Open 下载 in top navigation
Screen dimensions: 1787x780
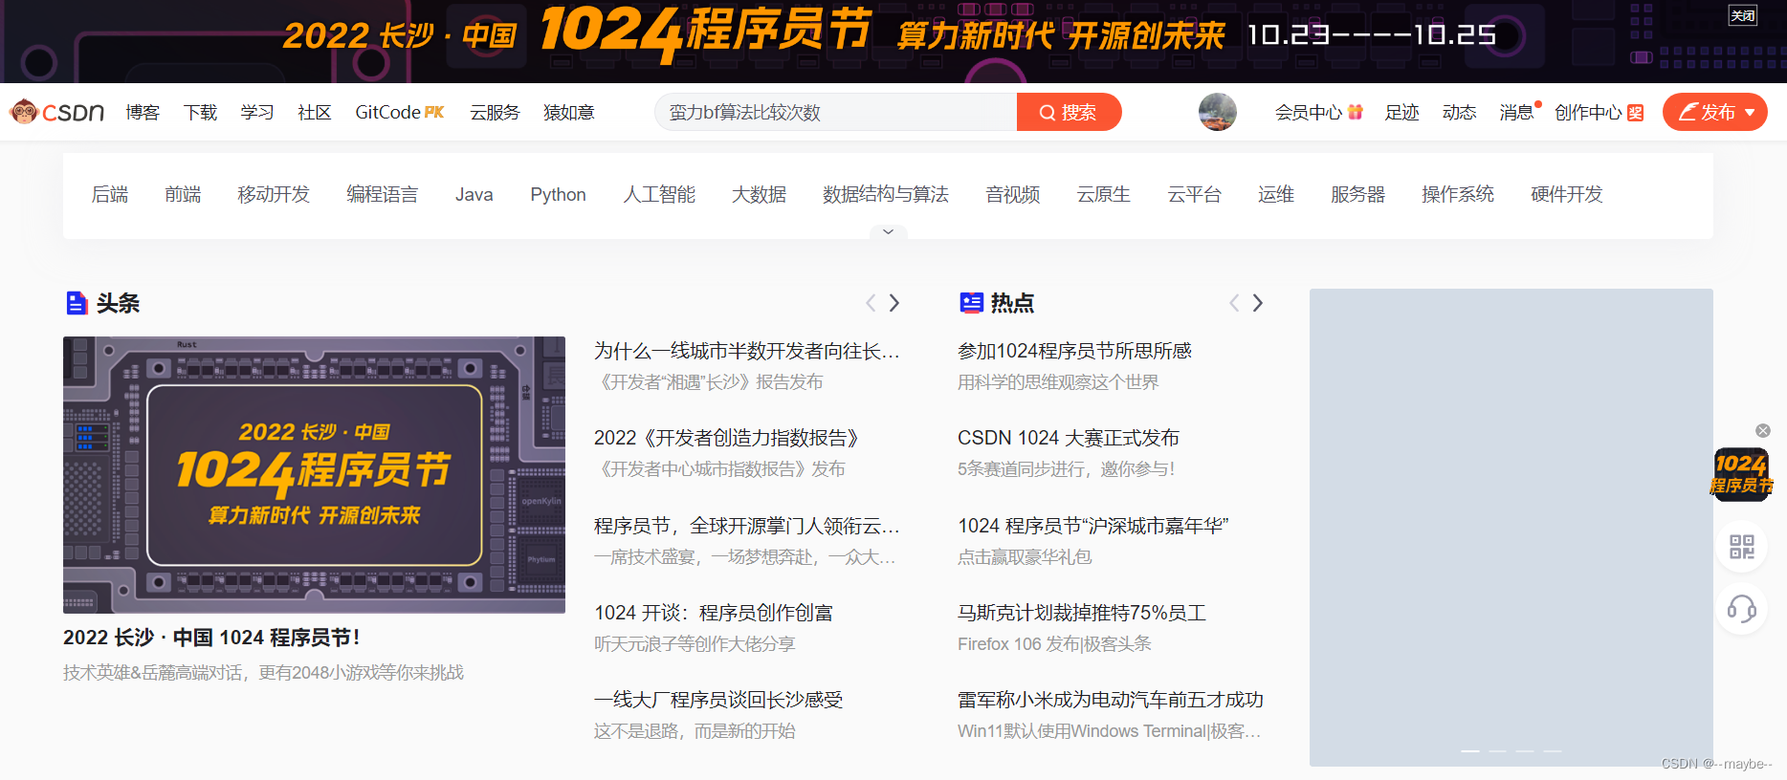(x=200, y=112)
